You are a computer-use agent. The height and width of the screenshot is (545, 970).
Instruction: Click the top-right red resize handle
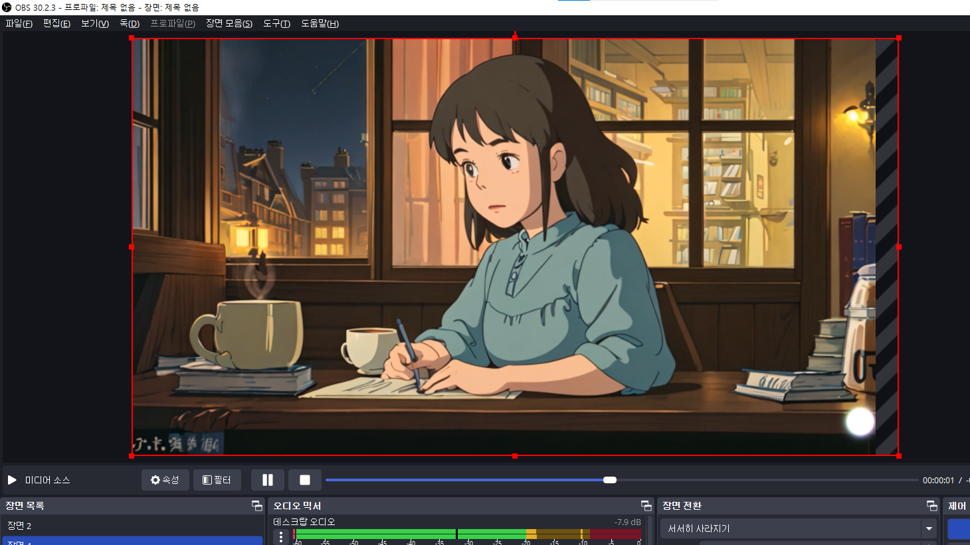[x=899, y=39]
